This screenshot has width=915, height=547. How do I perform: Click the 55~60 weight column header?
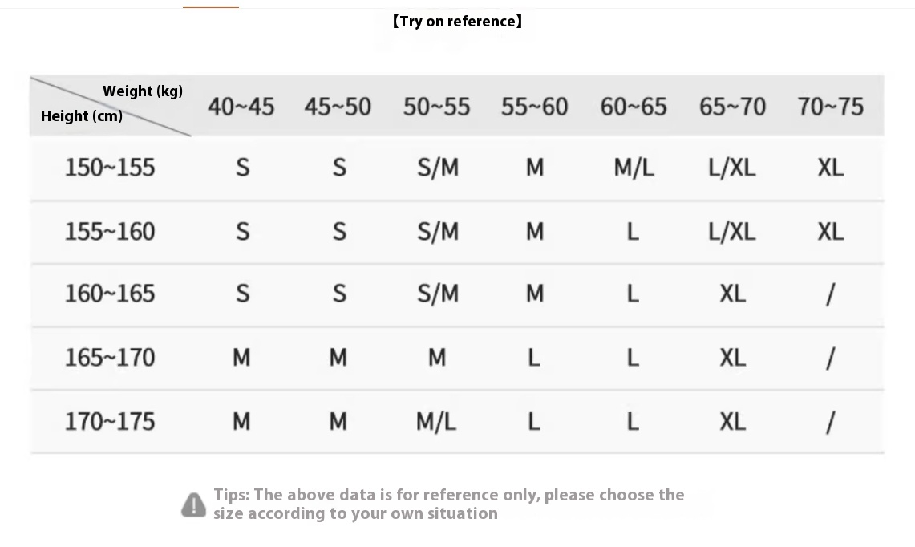click(535, 107)
